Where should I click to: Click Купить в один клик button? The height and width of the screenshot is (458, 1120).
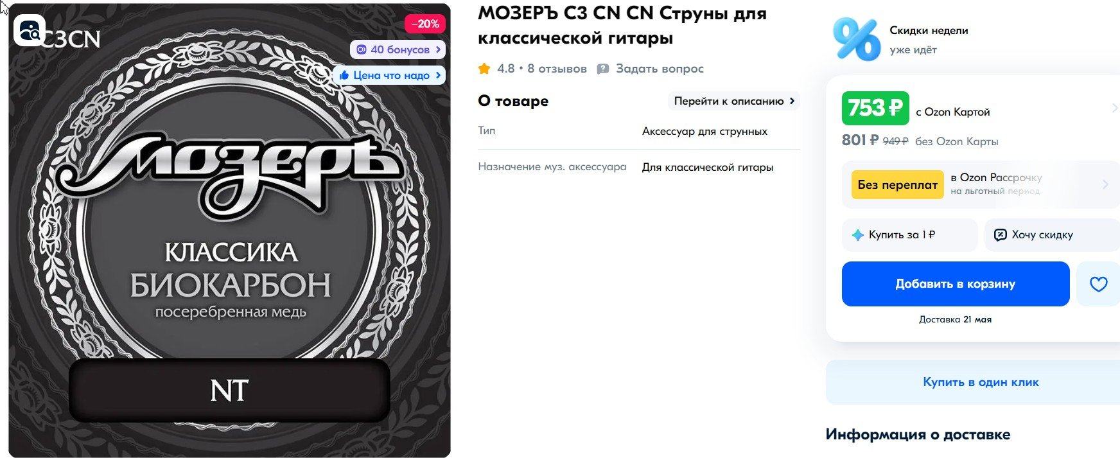(x=981, y=382)
